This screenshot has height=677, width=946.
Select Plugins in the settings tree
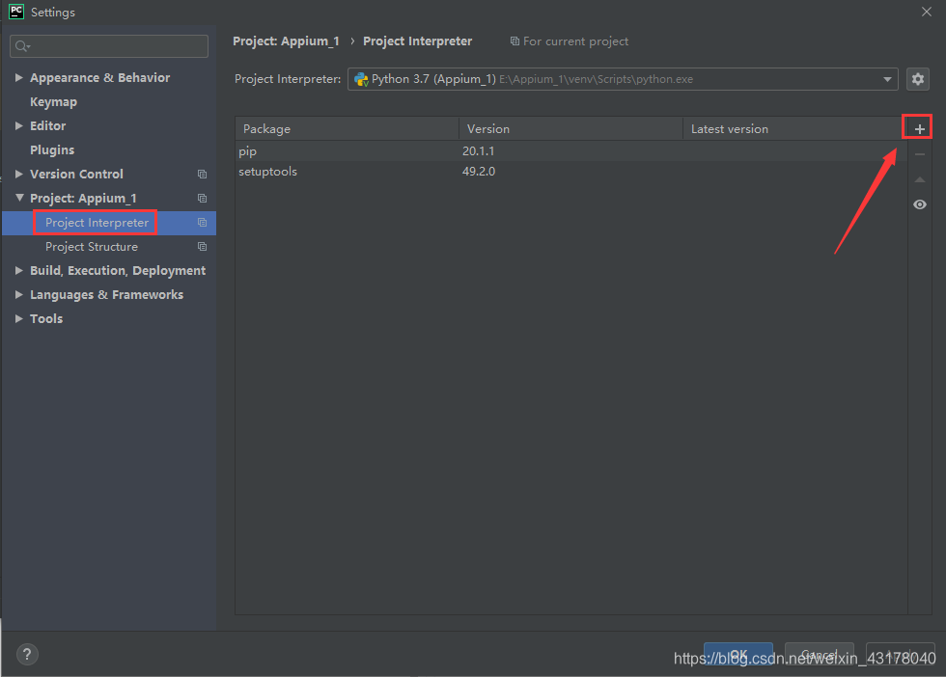(x=51, y=149)
